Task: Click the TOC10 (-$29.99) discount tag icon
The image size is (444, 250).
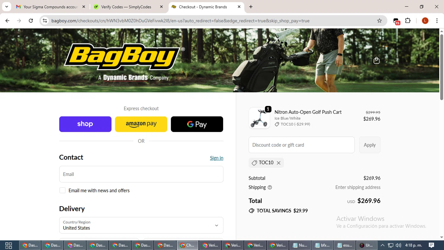Action: click(x=277, y=124)
